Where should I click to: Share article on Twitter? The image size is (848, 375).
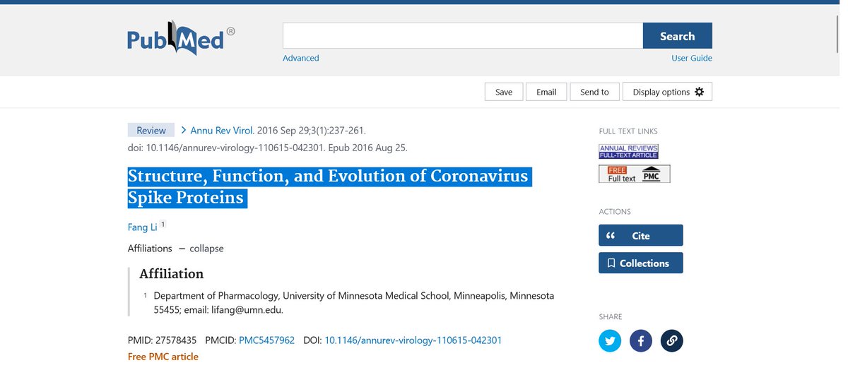(x=609, y=341)
